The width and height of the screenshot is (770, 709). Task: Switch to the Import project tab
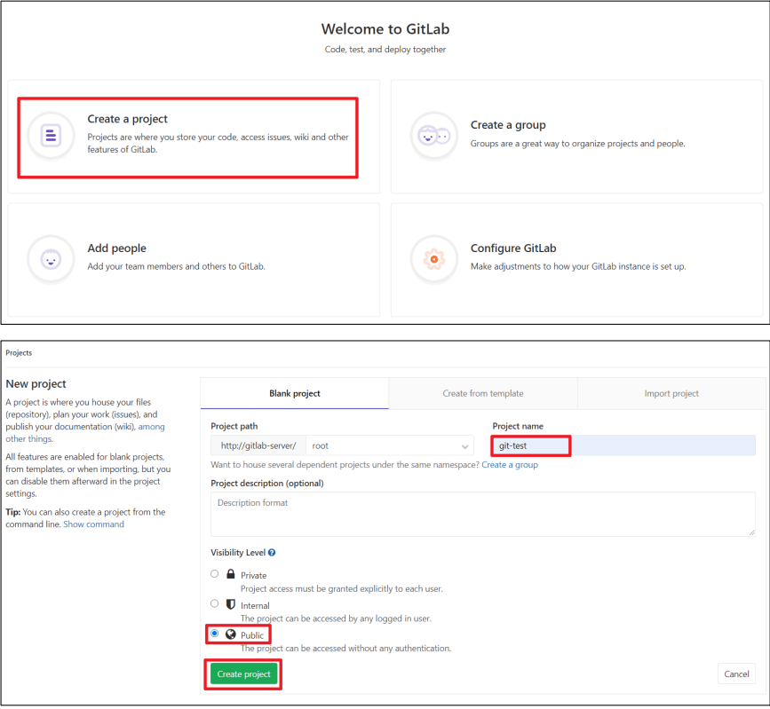pyautogui.click(x=671, y=393)
